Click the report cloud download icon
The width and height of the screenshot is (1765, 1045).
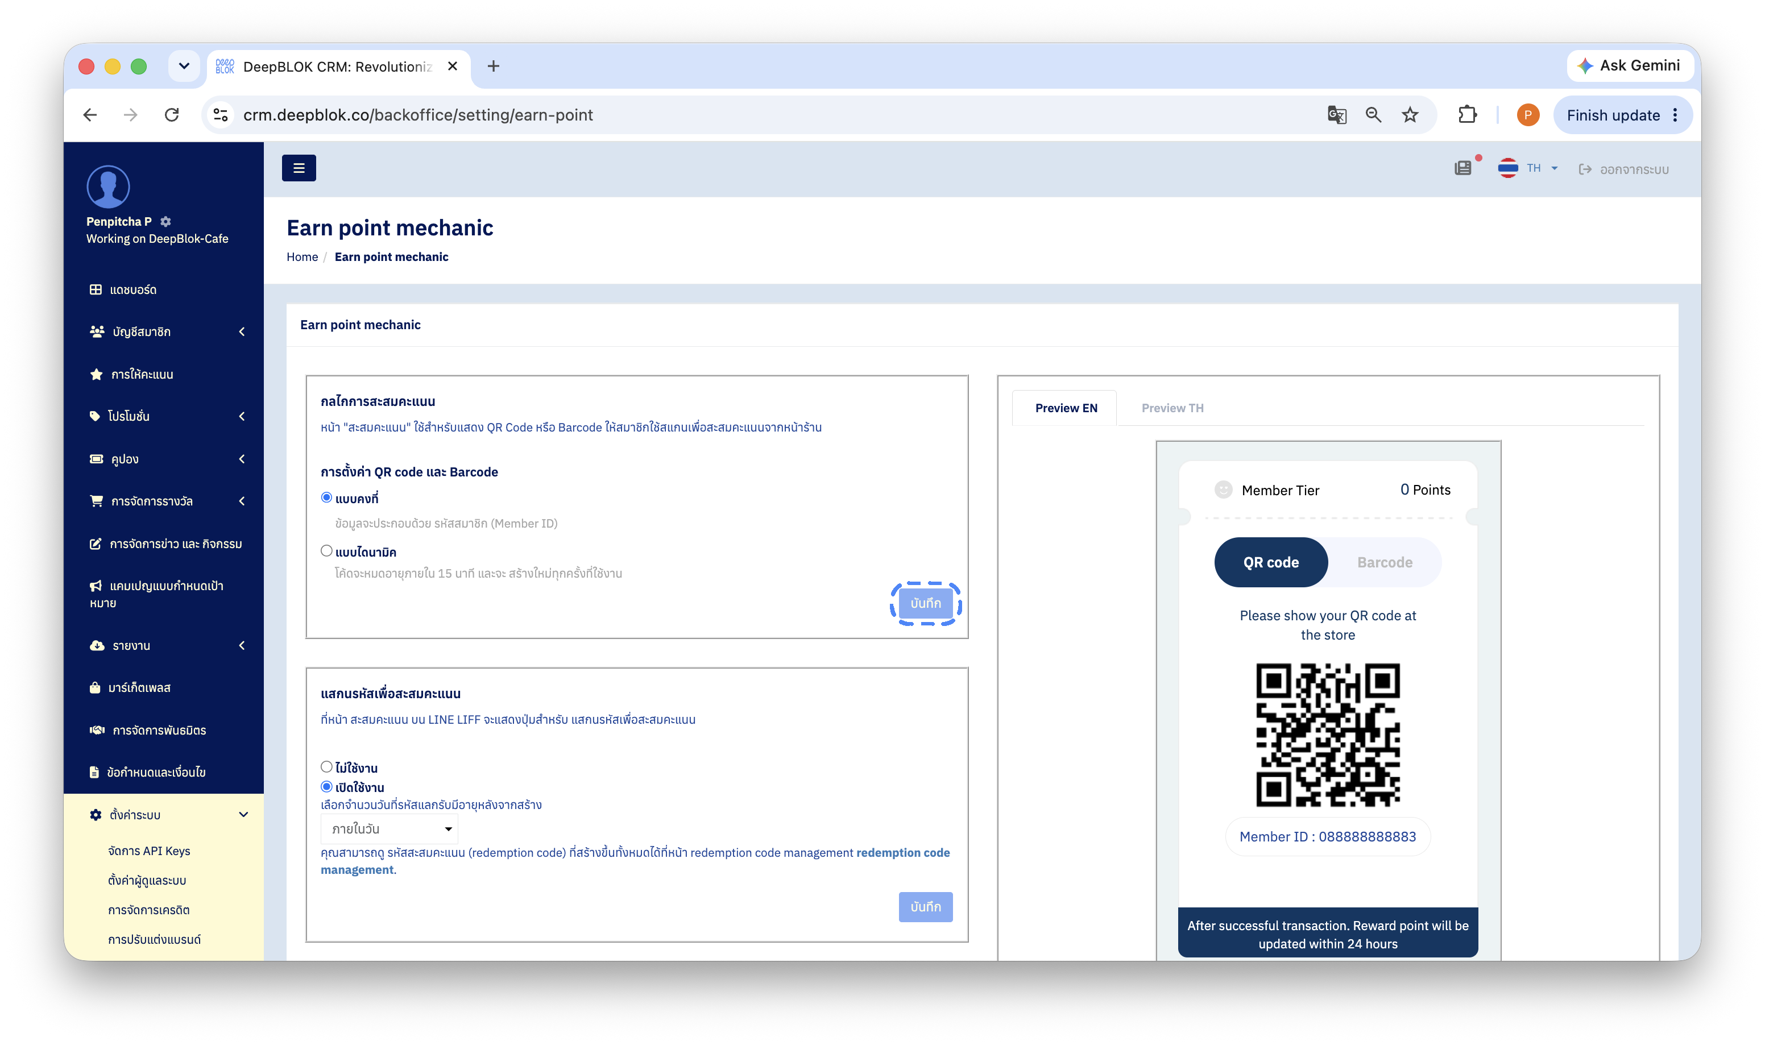click(97, 645)
